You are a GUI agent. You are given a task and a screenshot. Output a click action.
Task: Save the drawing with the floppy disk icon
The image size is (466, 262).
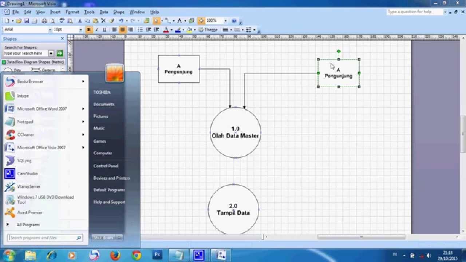point(27,21)
